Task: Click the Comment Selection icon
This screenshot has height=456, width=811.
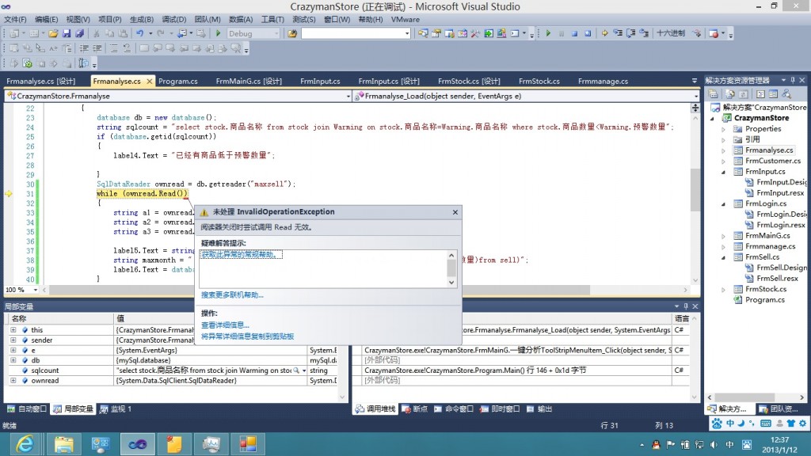Action: click(x=114, y=48)
